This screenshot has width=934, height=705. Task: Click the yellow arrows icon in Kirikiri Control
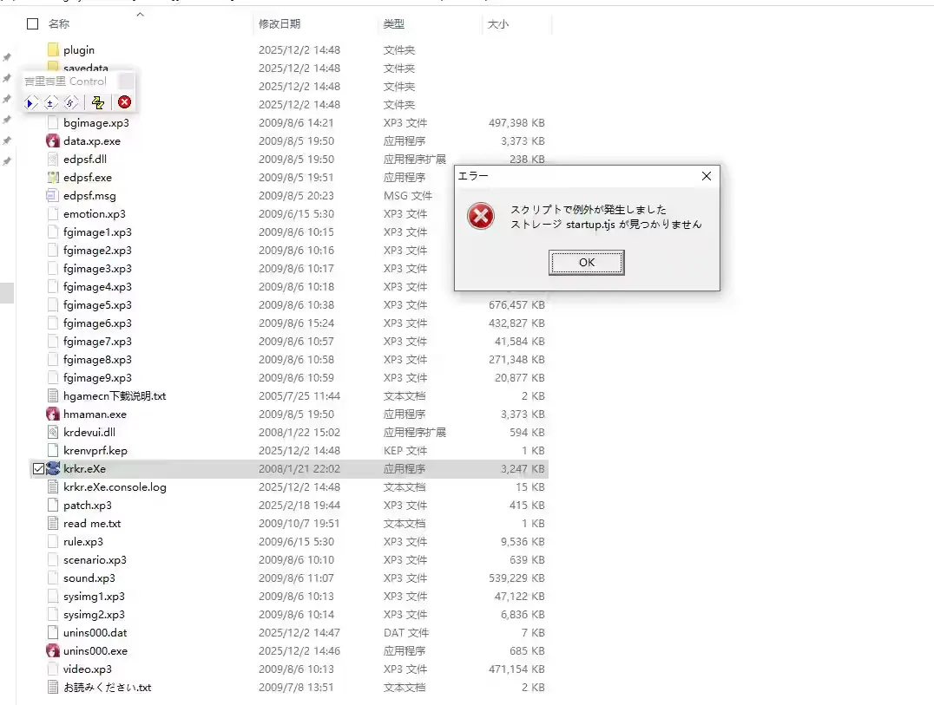pos(98,103)
